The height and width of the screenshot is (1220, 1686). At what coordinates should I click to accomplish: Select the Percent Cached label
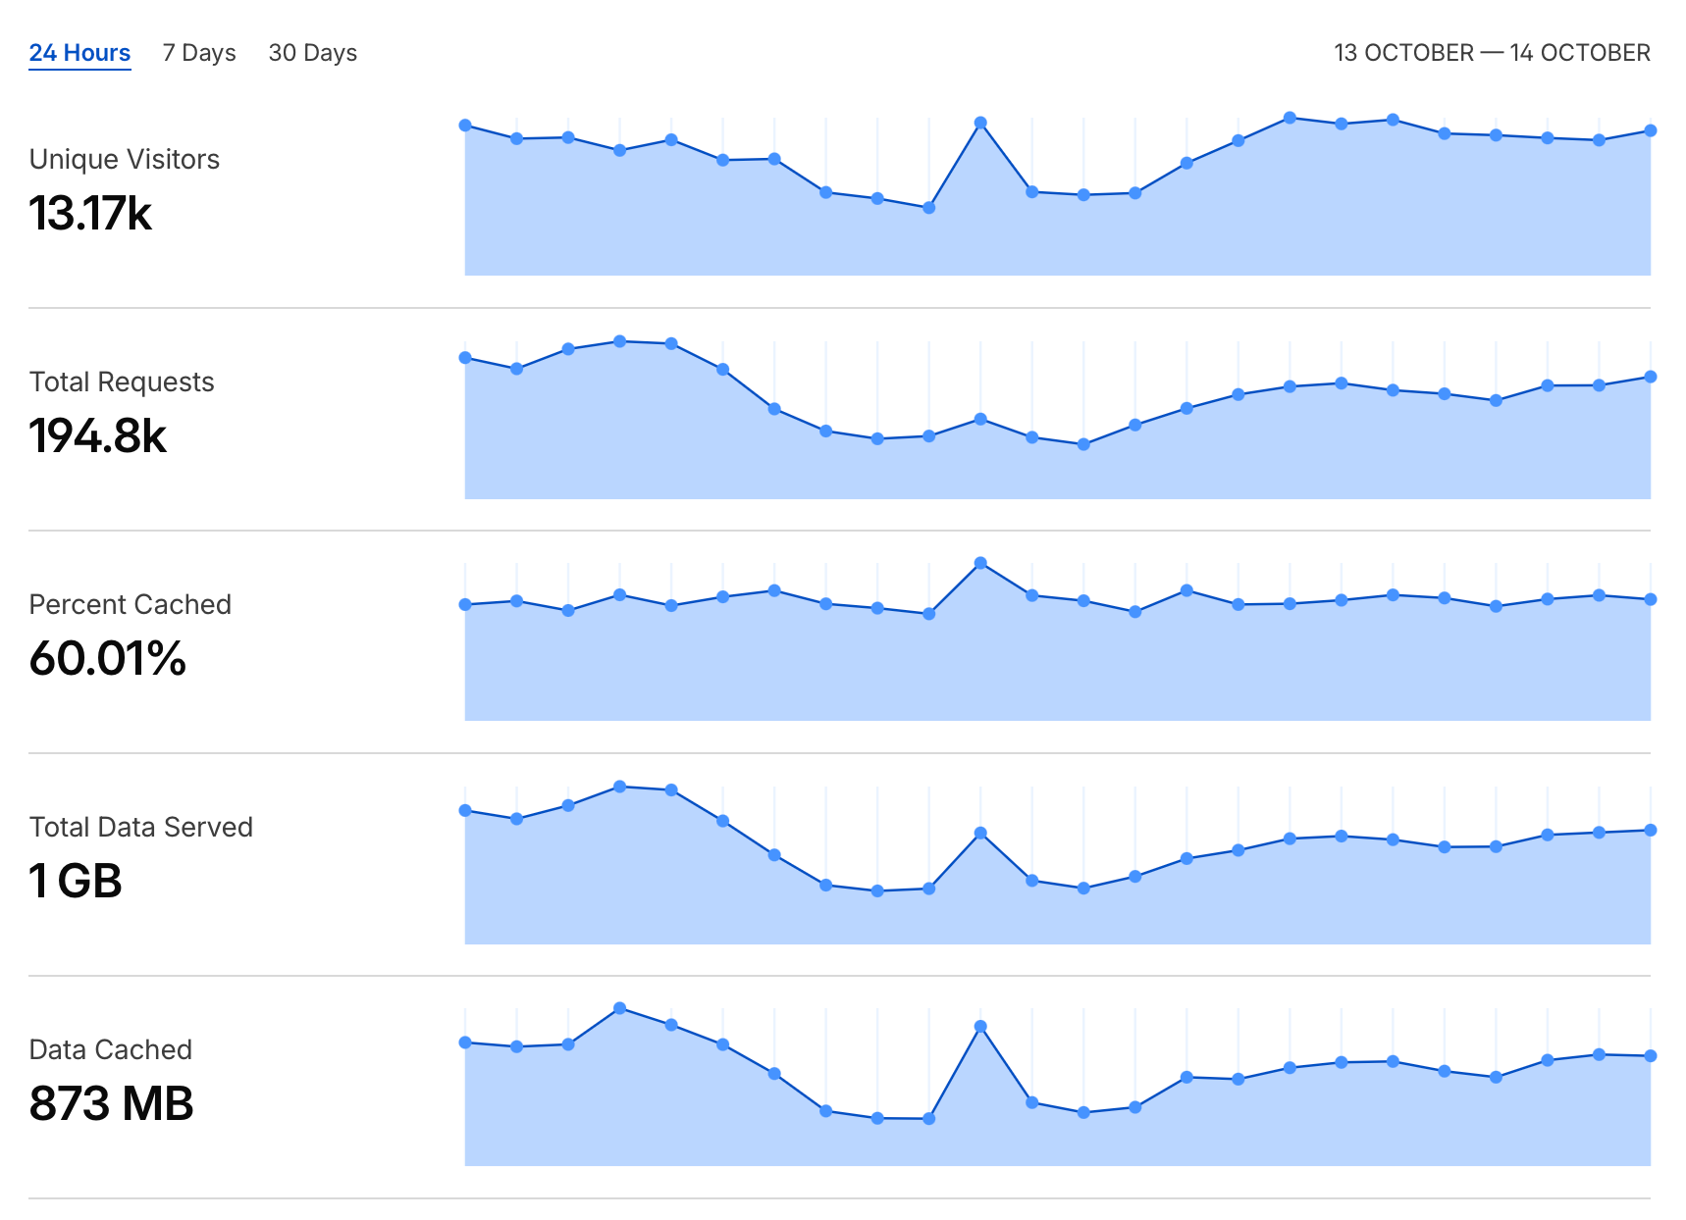[131, 604]
